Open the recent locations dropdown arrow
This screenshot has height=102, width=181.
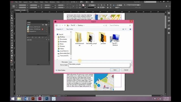pos(62,25)
